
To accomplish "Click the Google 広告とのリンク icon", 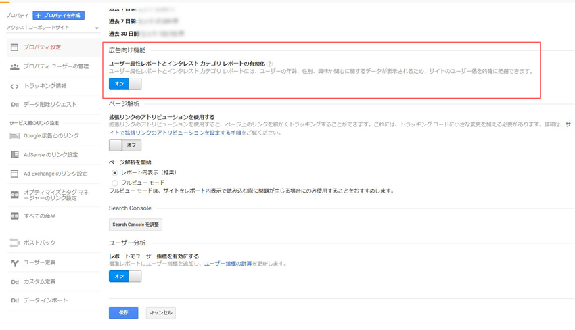I will click(15, 136).
